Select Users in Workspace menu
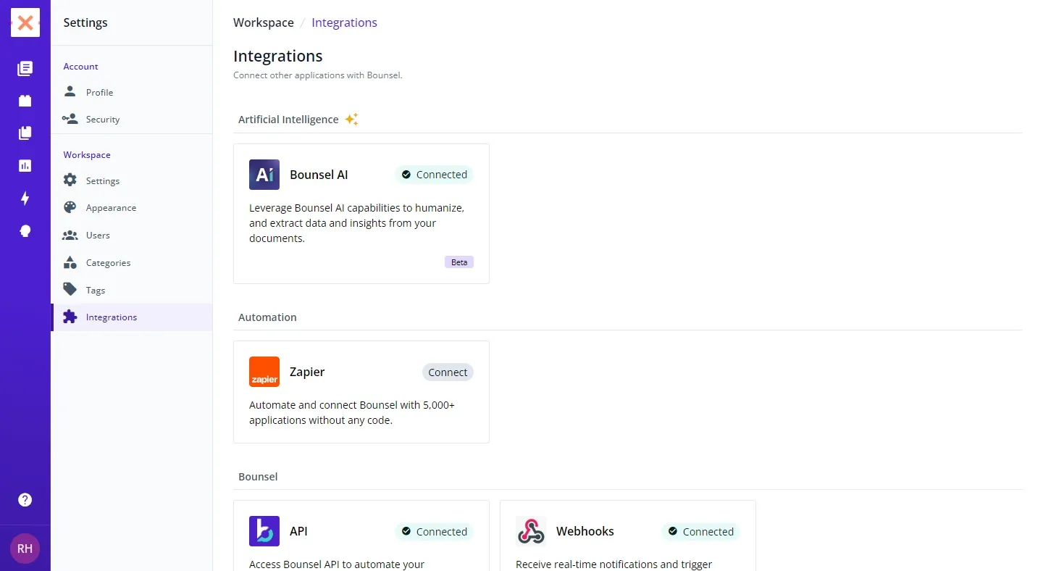Screen dimensions: 1043x571 pyautogui.click(x=98, y=236)
